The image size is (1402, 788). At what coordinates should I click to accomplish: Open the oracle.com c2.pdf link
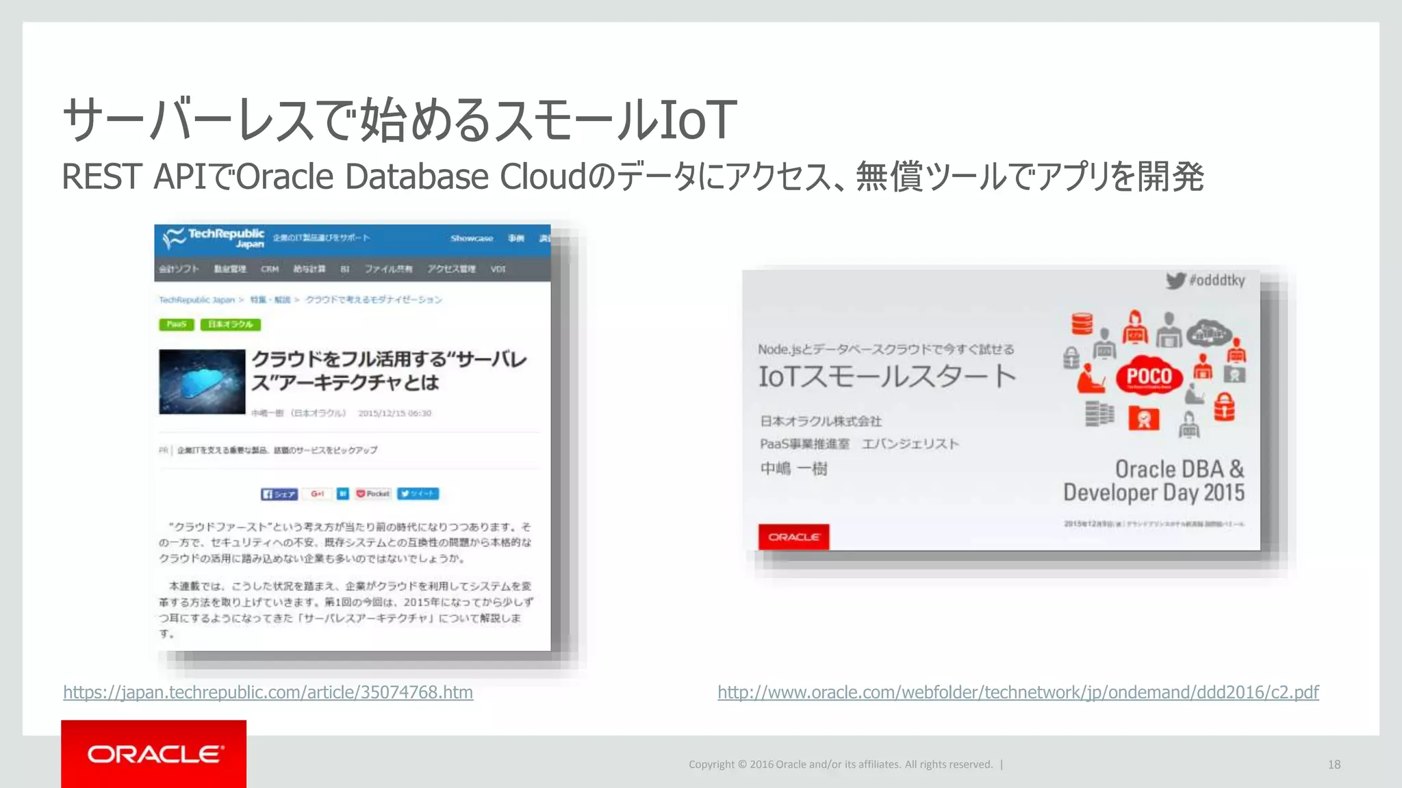[x=1018, y=692]
